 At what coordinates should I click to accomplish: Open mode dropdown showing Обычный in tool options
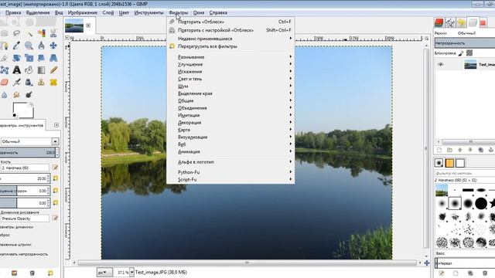coord(29,141)
